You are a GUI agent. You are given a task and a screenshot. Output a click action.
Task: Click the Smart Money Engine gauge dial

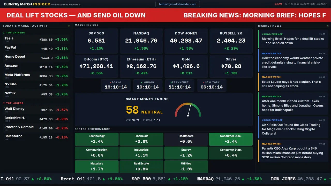pyautogui.click(x=188, y=110)
